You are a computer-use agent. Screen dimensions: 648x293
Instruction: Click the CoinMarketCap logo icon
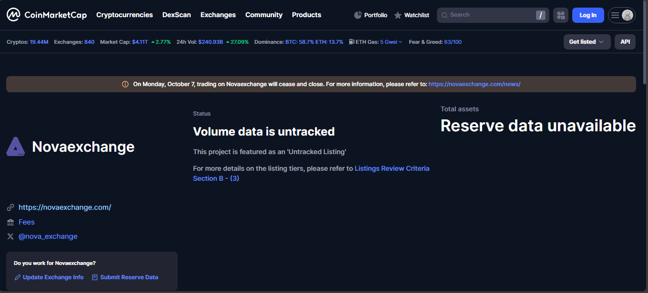click(x=13, y=15)
